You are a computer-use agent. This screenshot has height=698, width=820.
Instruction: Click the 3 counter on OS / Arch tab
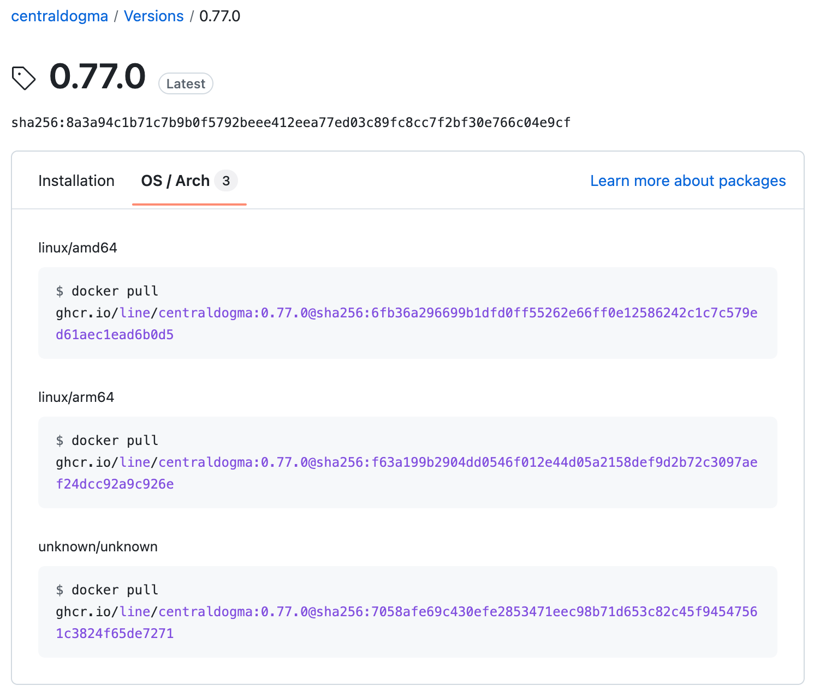coord(225,181)
